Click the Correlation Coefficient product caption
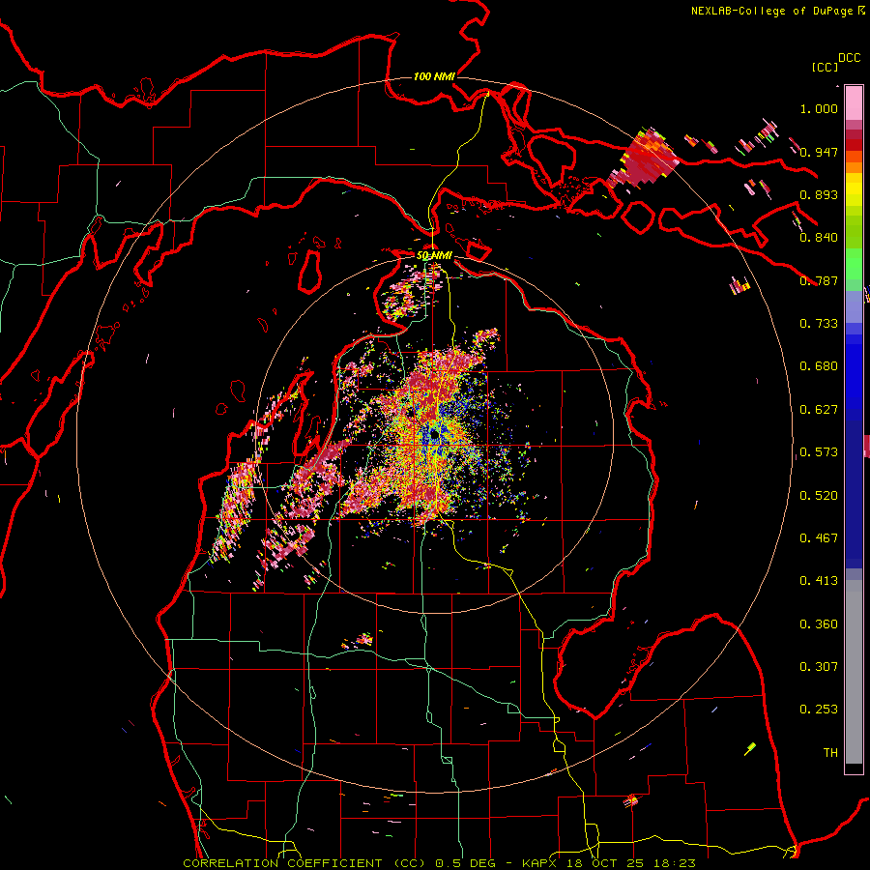 click(439, 863)
